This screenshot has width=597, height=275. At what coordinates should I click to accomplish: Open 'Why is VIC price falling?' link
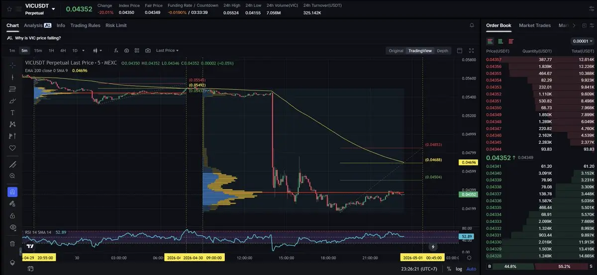(x=37, y=38)
